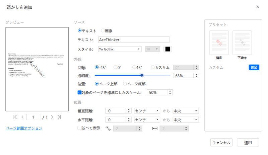Image resolution: width=268 pixels, height=155 pixels.
Task: Click tile vertical spacing field
Action: tap(125, 129)
